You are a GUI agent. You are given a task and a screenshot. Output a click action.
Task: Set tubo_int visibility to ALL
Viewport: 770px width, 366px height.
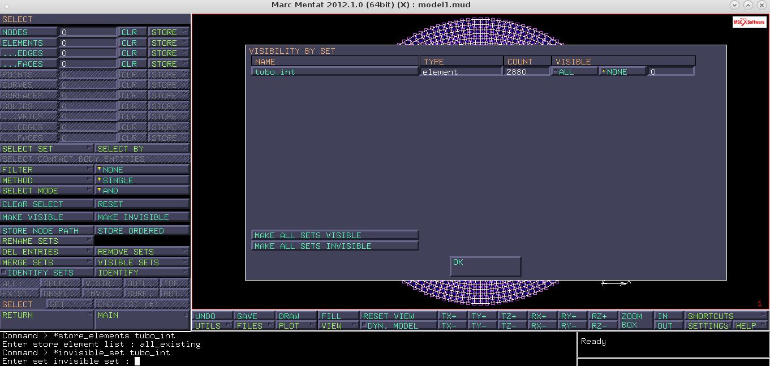(574, 72)
